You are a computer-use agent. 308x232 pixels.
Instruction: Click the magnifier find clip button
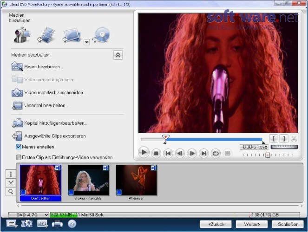coord(11,192)
